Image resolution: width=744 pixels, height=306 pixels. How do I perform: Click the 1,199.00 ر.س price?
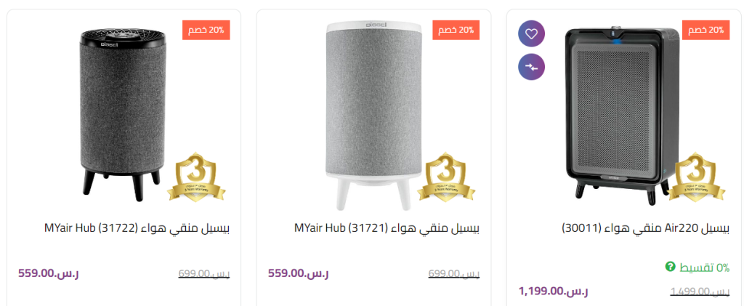point(553,291)
